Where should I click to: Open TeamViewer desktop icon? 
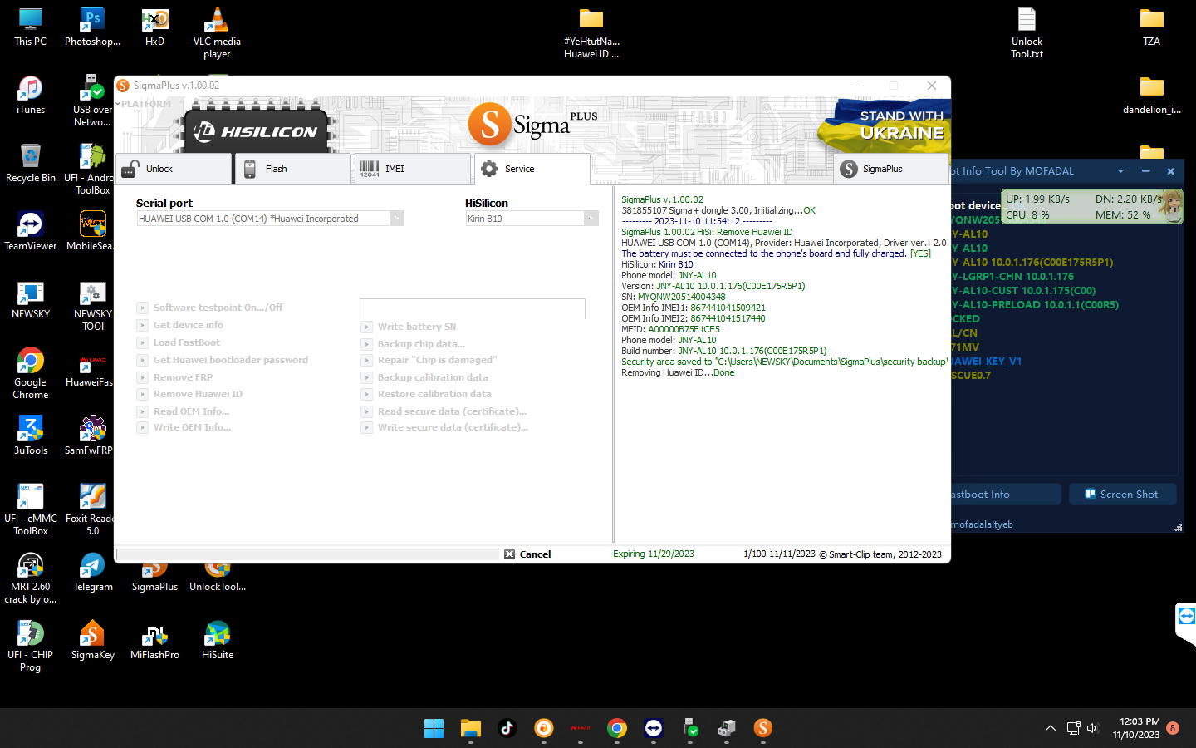point(31,232)
